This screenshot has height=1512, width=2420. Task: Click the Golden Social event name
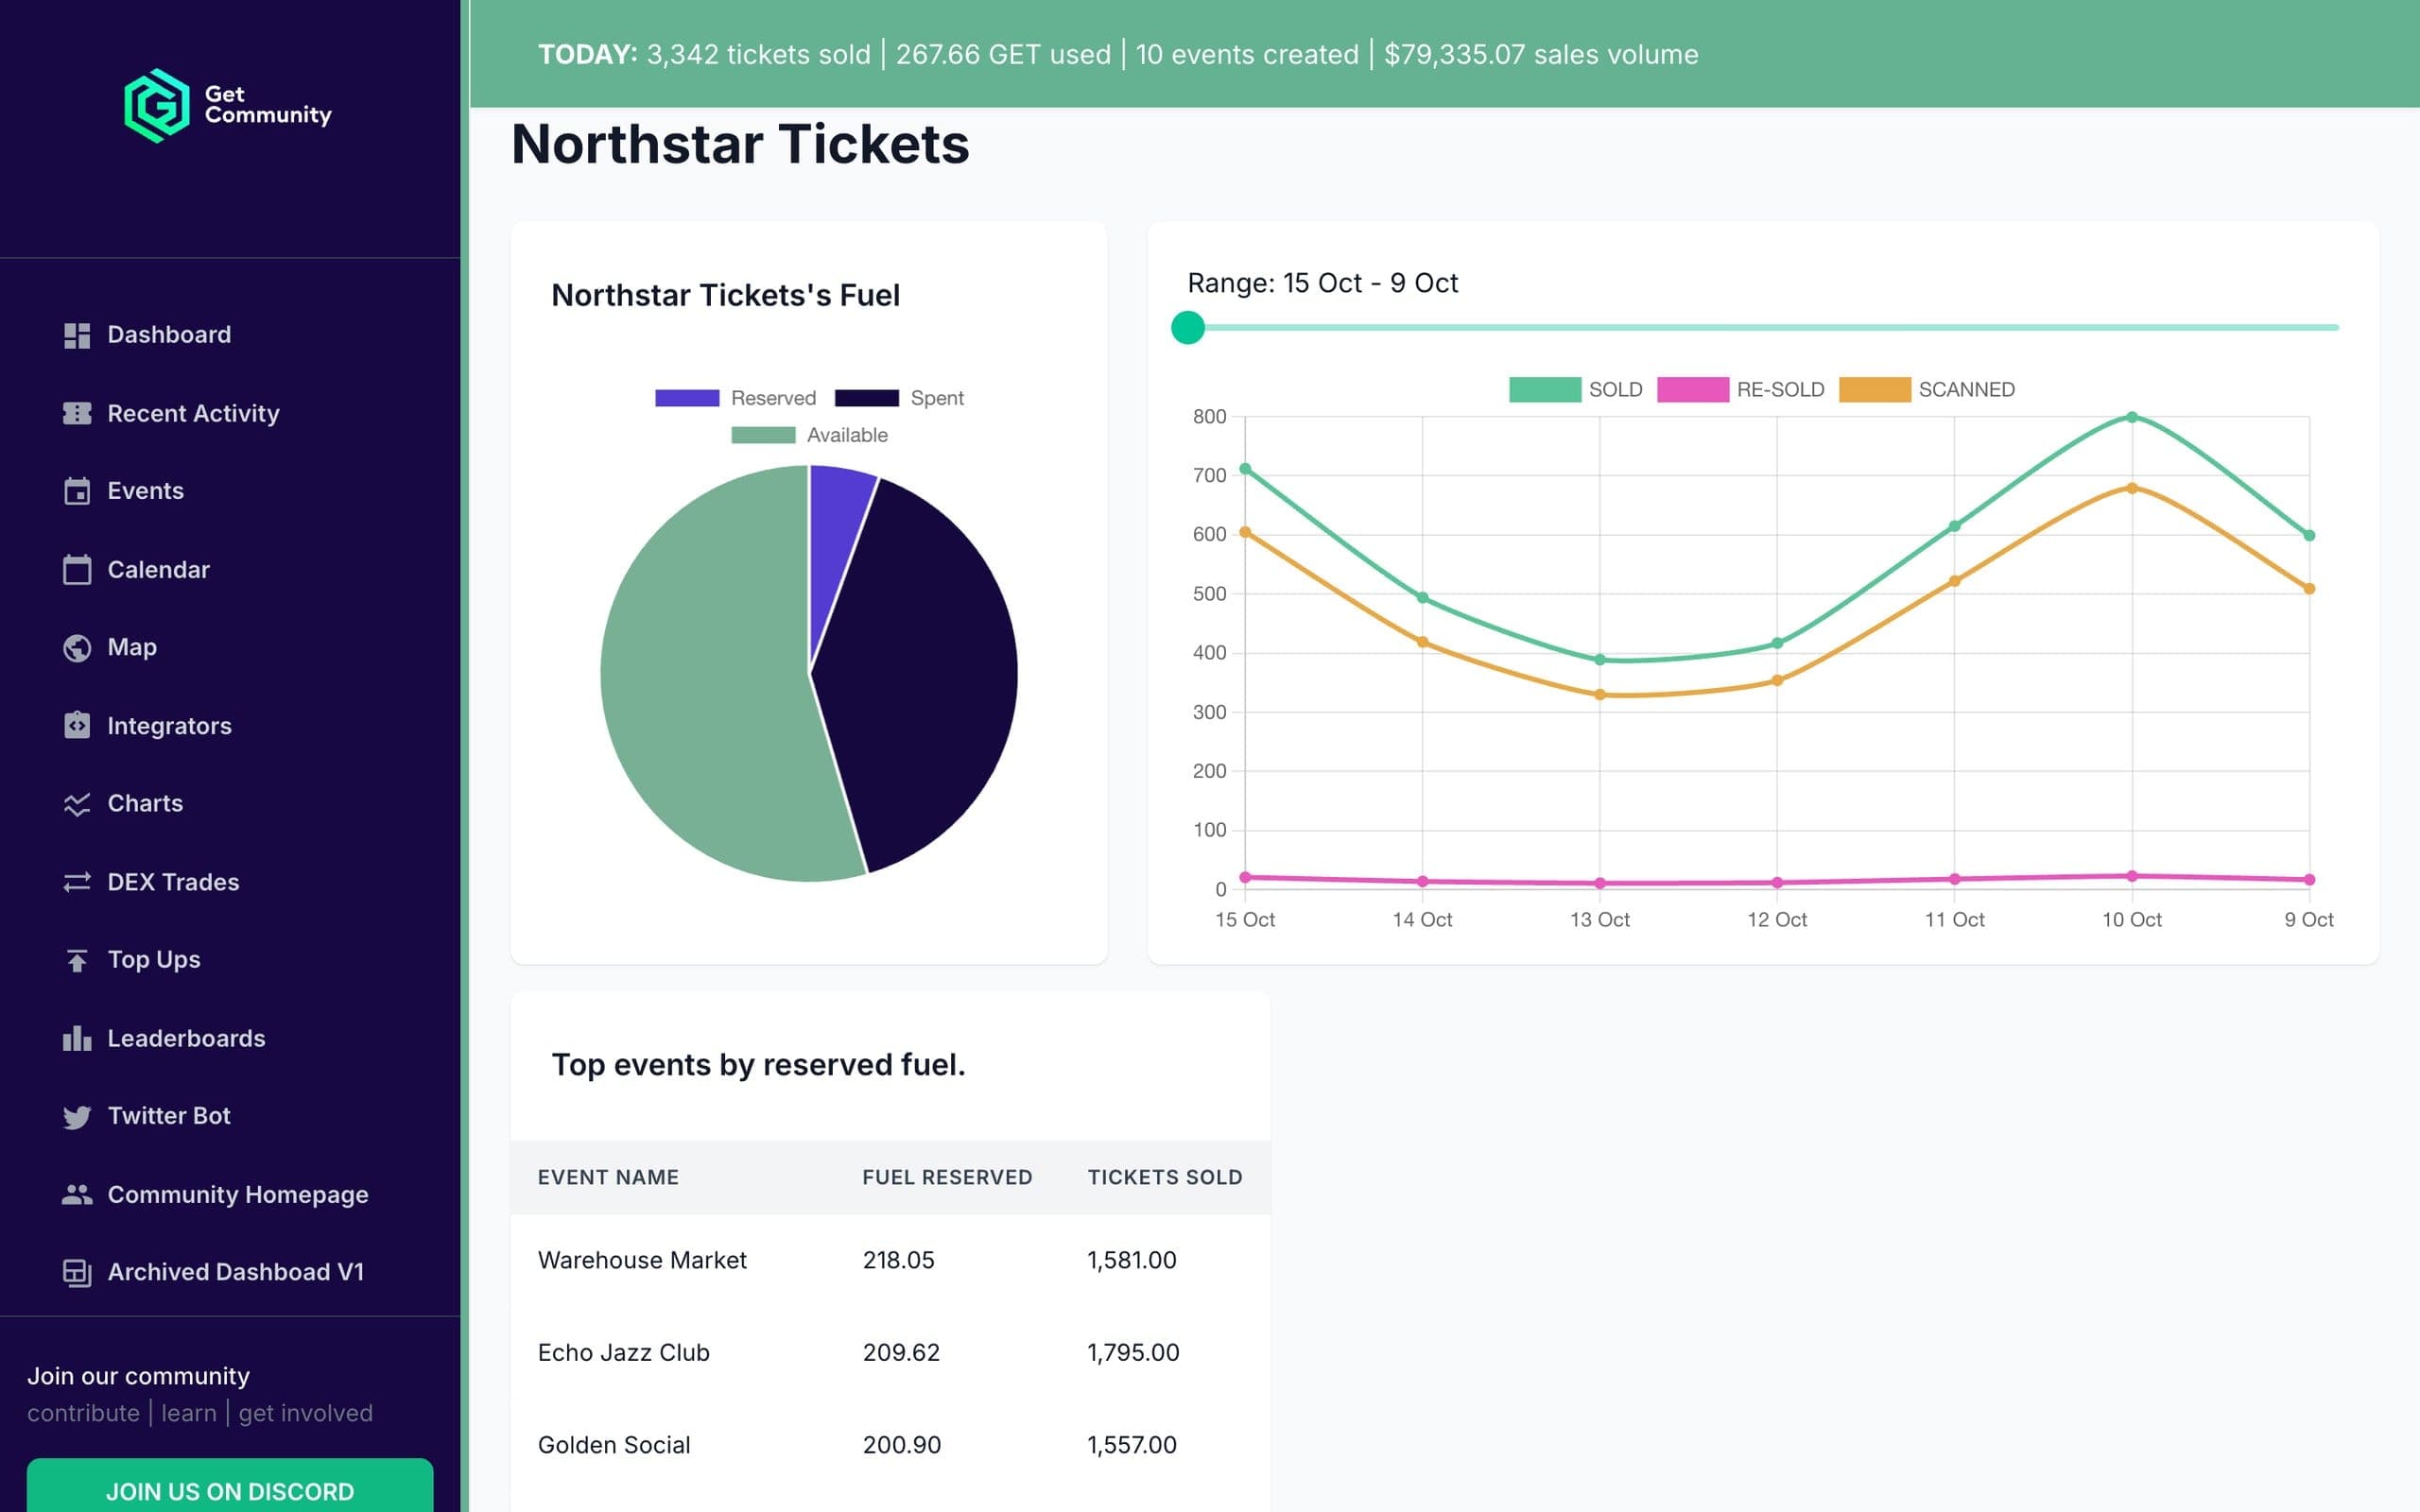coord(614,1445)
